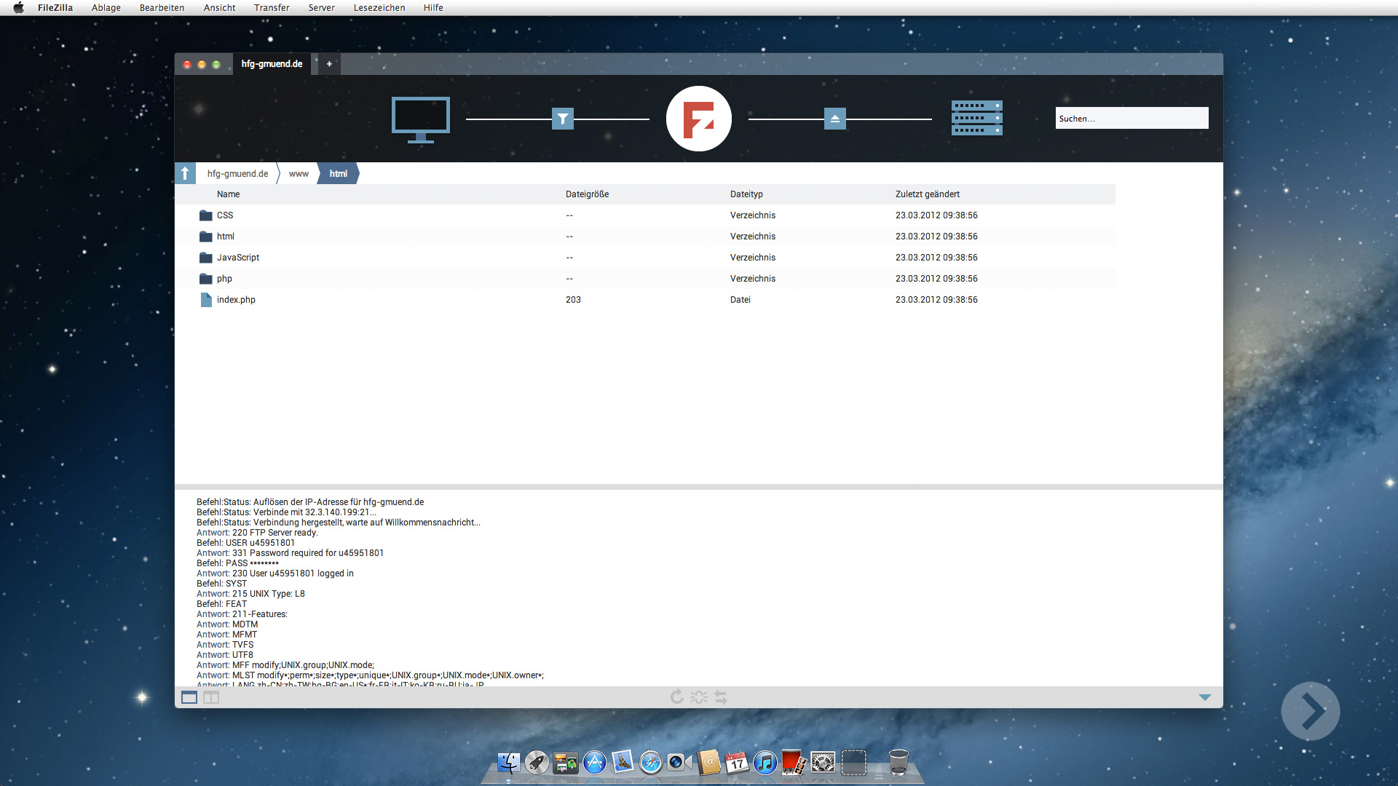1398x786 pixels.
Task: Click the local computer monitor icon
Action: (x=420, y=119)
